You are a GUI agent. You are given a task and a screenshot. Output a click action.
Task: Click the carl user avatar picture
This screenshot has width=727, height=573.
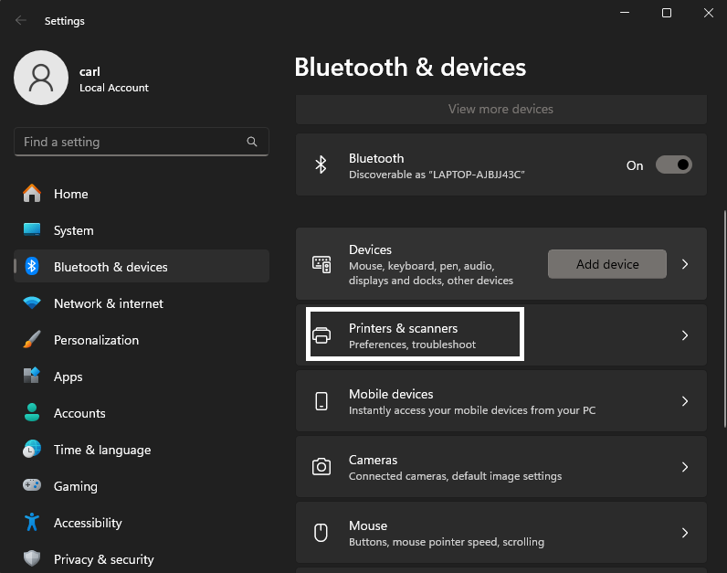[x=41, y=78]
